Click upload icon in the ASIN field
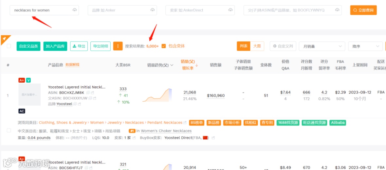Image resolution: width=386 pixels, height=170 pixels. pyautogui.click(x=337, y=10)
